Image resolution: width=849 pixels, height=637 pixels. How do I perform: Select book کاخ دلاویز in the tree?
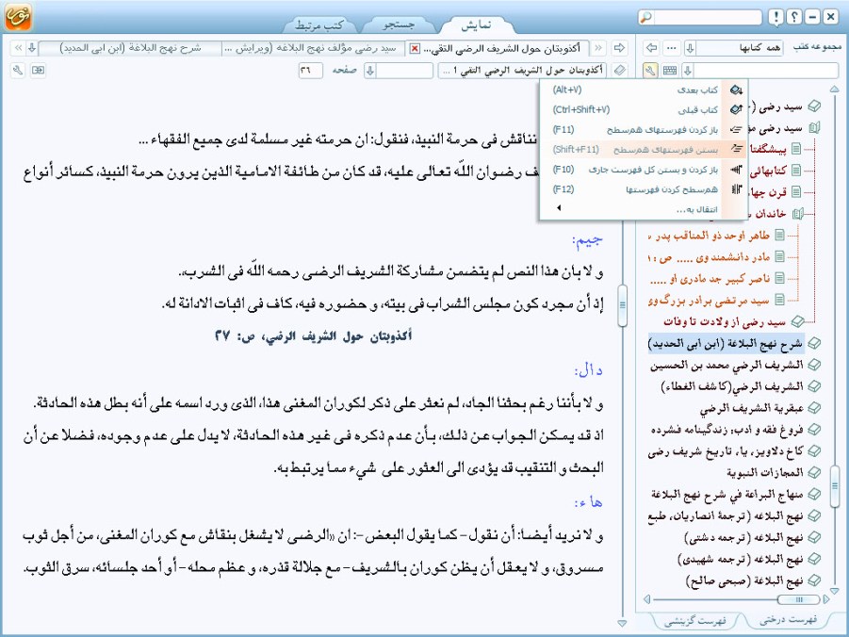[726, 451]
